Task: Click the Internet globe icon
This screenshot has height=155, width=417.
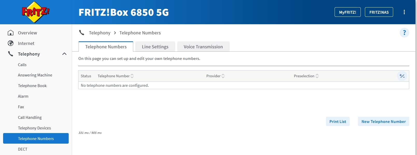Action: [11, 43]
